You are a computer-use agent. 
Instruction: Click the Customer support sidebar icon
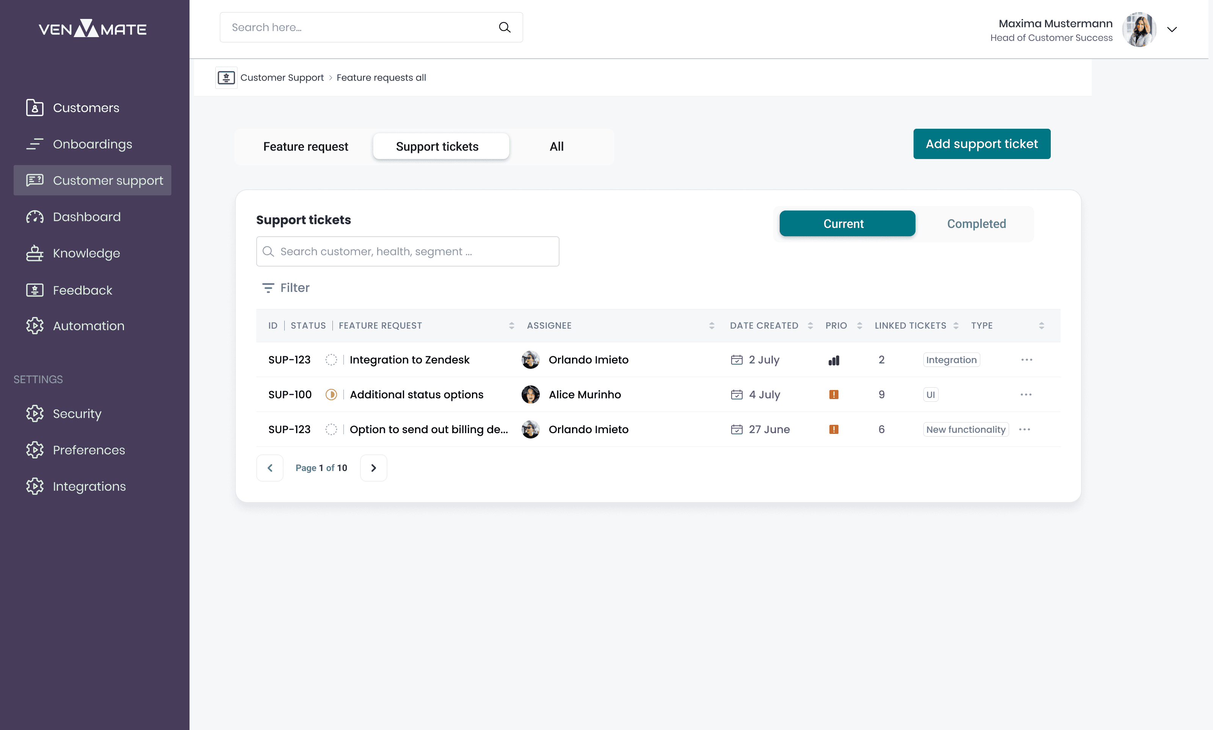coord(34,180)
